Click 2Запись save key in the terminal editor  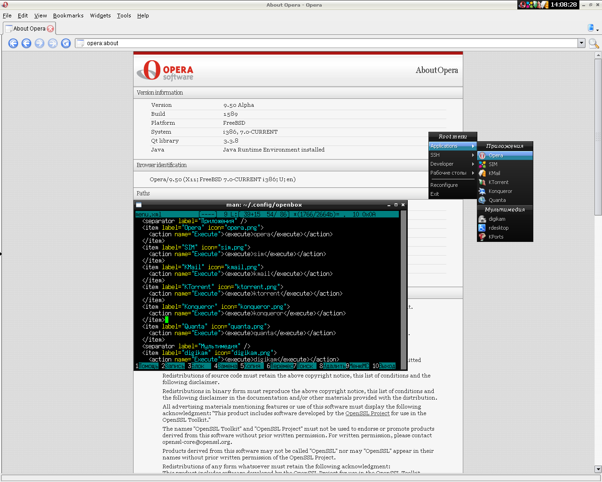click(174, 366)
